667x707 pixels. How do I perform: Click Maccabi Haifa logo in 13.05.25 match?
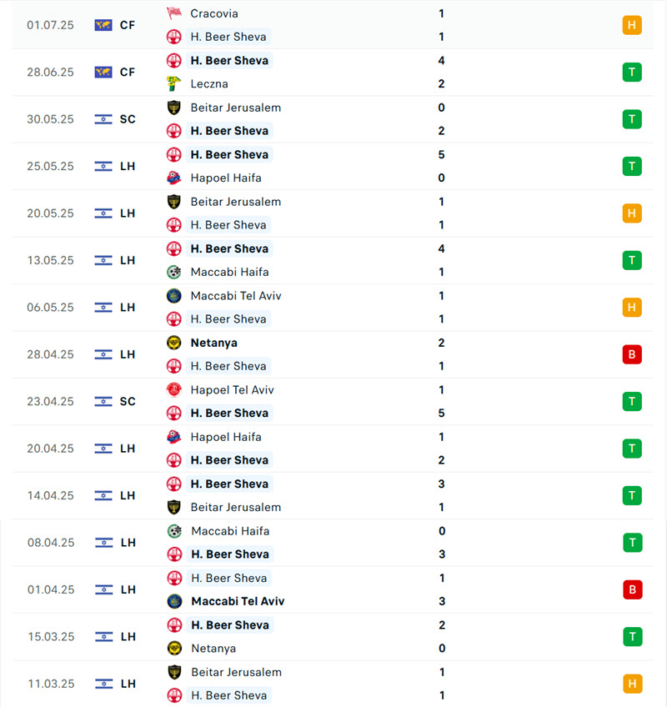173,272
